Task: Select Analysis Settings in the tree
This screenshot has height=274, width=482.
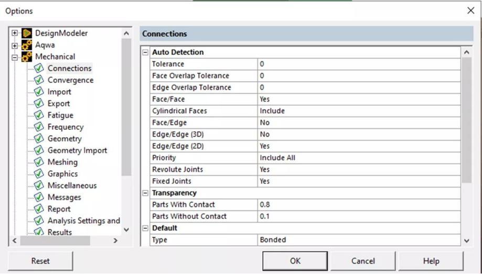Action: coord(83,221)
